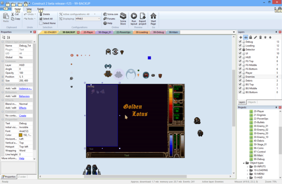Image resolution: width=282 pixels, height=184 pixels.
Task: Toggle the Loading layer checkbox
Action: click(240, 46)
